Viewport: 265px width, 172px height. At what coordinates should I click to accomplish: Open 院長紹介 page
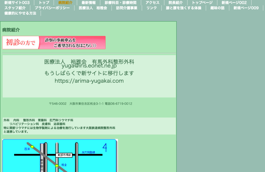click(176, 3)
